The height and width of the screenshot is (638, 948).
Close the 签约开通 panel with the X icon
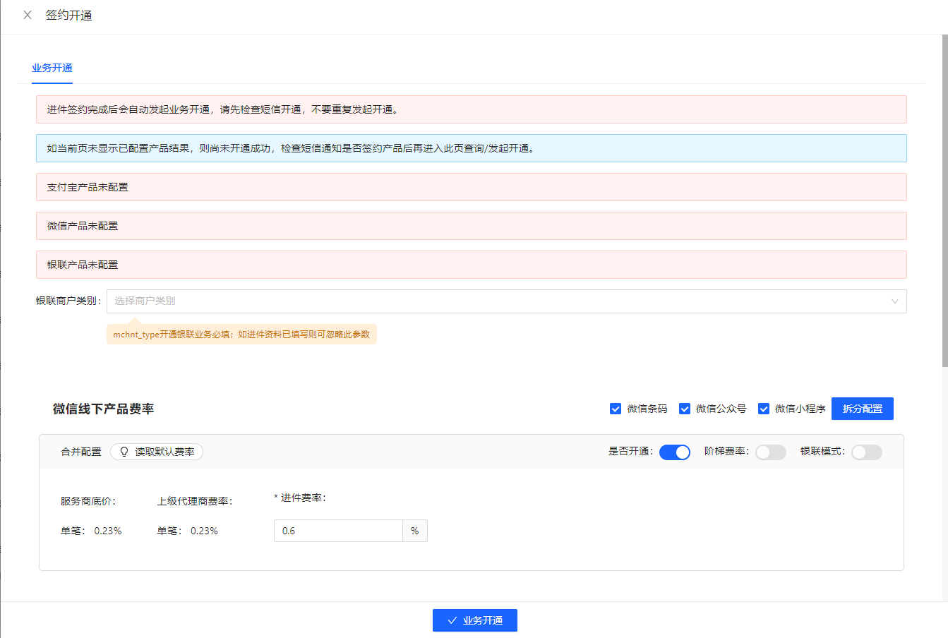(x=28, y=15)
